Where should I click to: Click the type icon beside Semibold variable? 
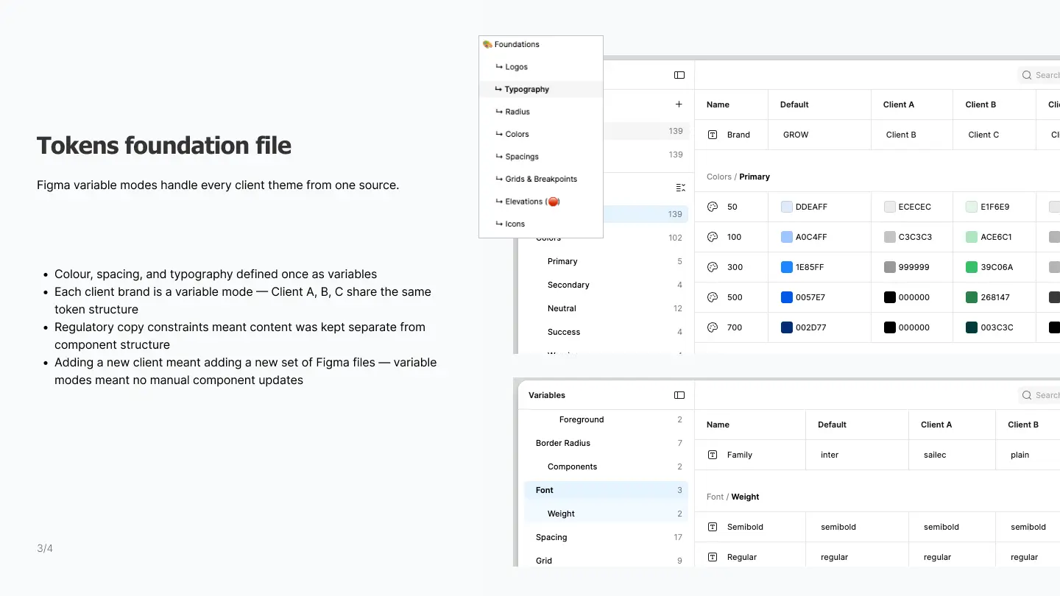pos(712,527)
